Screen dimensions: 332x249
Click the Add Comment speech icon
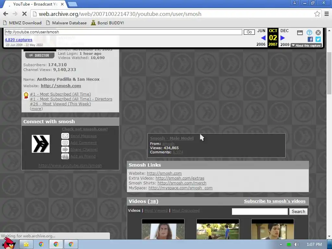coord(65,143)
